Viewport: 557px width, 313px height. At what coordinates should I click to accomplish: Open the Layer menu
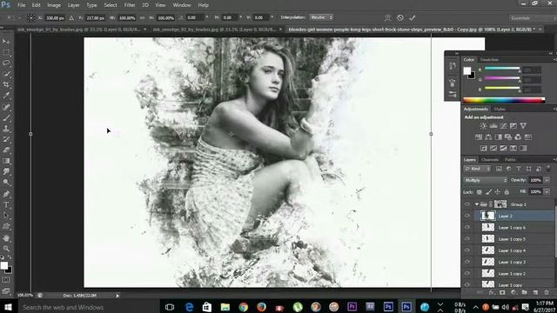coord(73,5)
